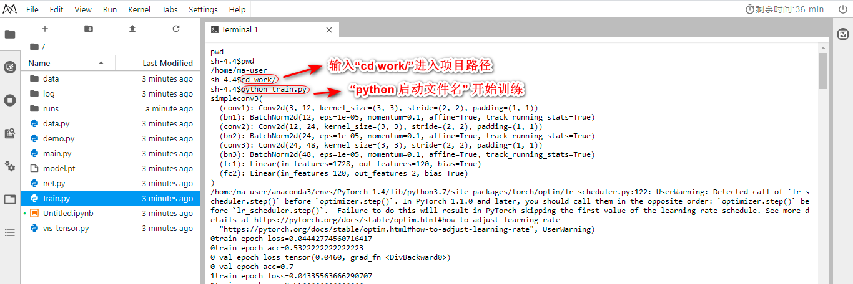This screenshot has width=853, height=284.
Task: Select the log folder icon
Action: pyautogui.click(x=34, y=93)
